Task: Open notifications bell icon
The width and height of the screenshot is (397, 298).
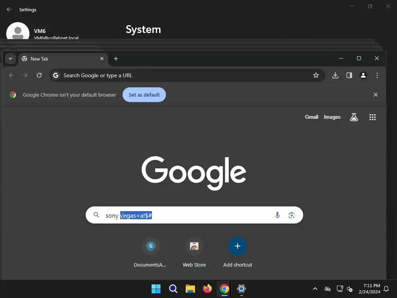Action: coord(387,289)
